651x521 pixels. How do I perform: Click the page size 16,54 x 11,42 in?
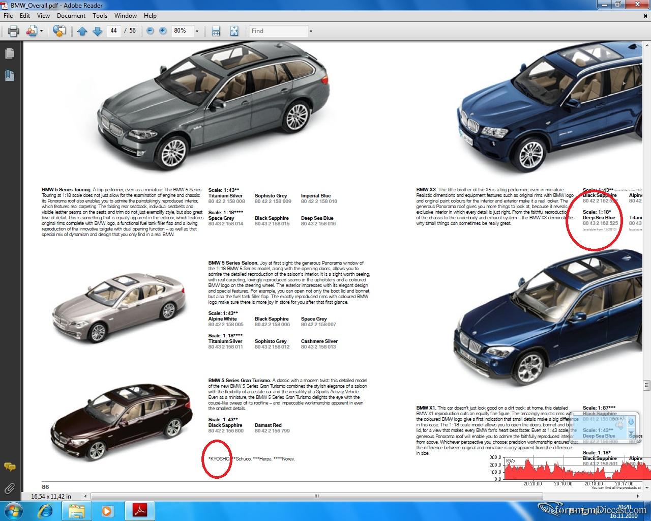(x=51, y=496)
